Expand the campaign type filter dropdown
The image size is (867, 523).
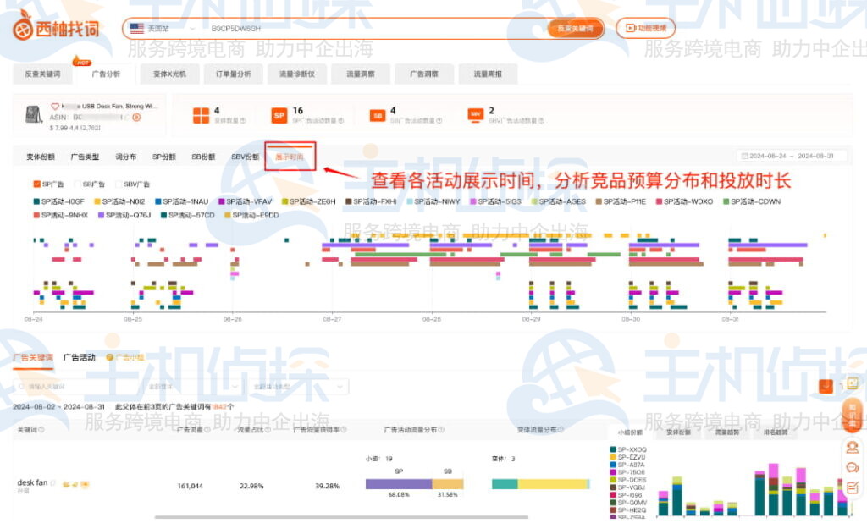pyautogui.click(x=299, y=387)
